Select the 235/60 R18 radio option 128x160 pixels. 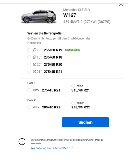pos(29,57)
